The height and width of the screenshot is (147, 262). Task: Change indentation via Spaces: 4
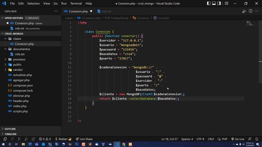187,139
